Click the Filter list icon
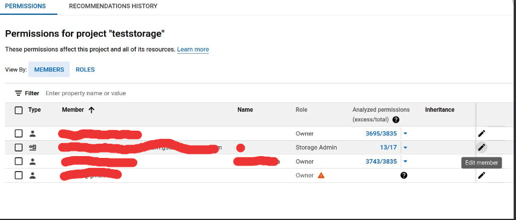Screen dimensions: 516x220 [18, 93]
